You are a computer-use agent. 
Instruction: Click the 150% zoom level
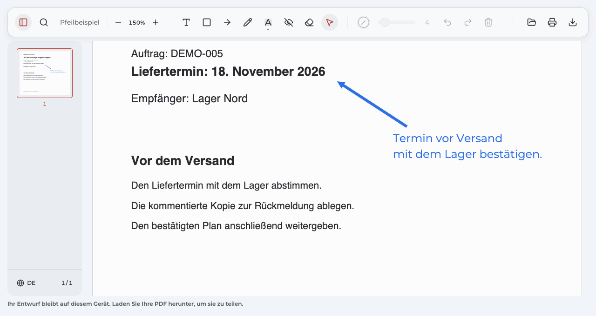pyautogui.click(x=137, y=22)
